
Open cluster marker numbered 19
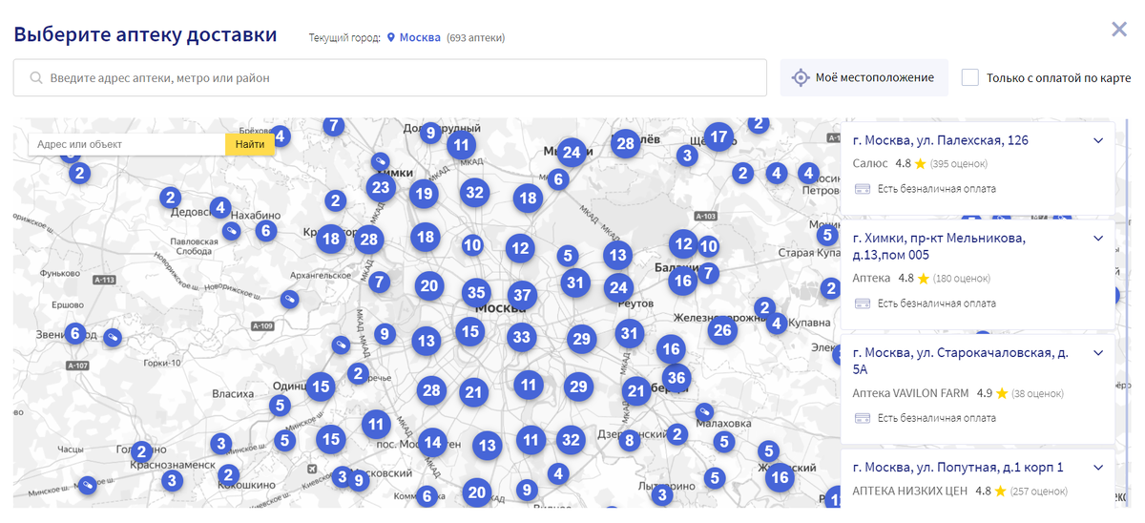pos(423,194)
